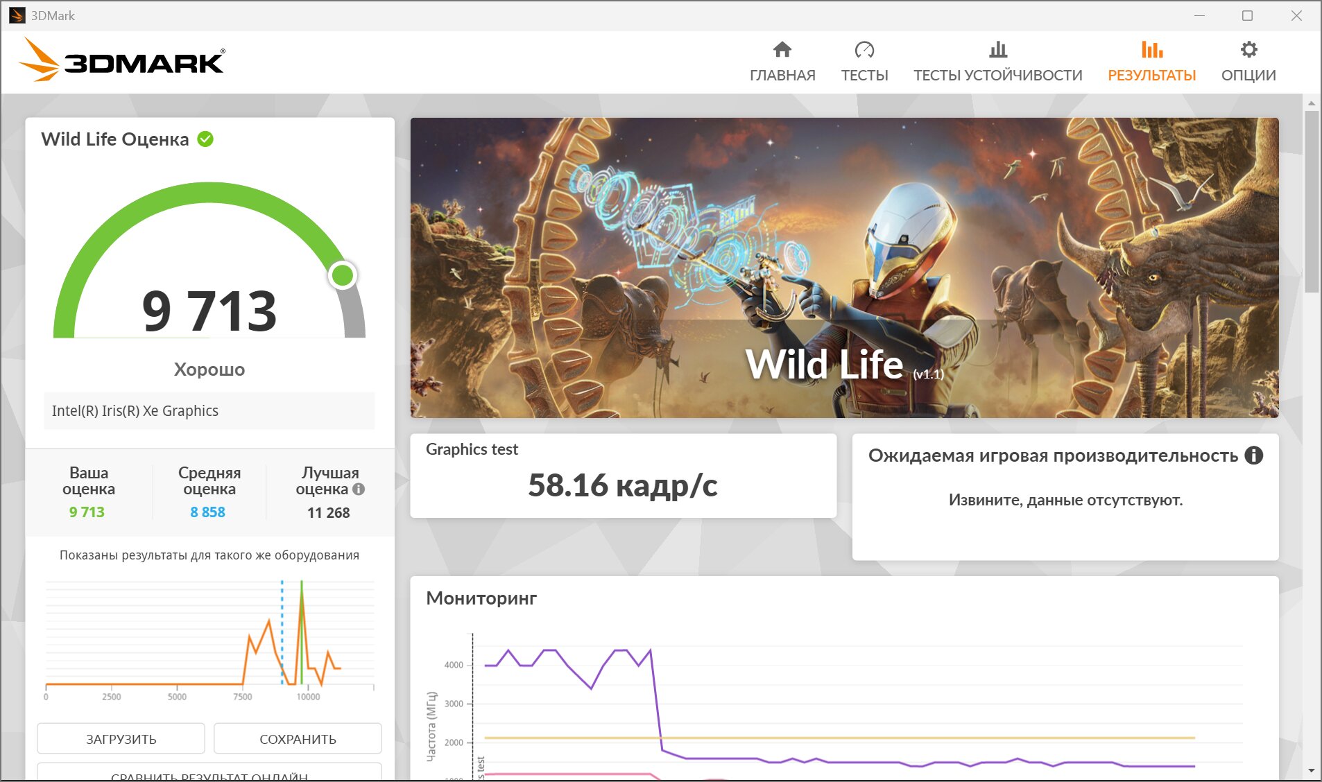The image size is (1322, 782).
Task: Click the Хорошо rating label
Action: coord(209,369)
